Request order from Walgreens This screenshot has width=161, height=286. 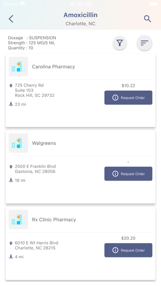coord(129,174)
